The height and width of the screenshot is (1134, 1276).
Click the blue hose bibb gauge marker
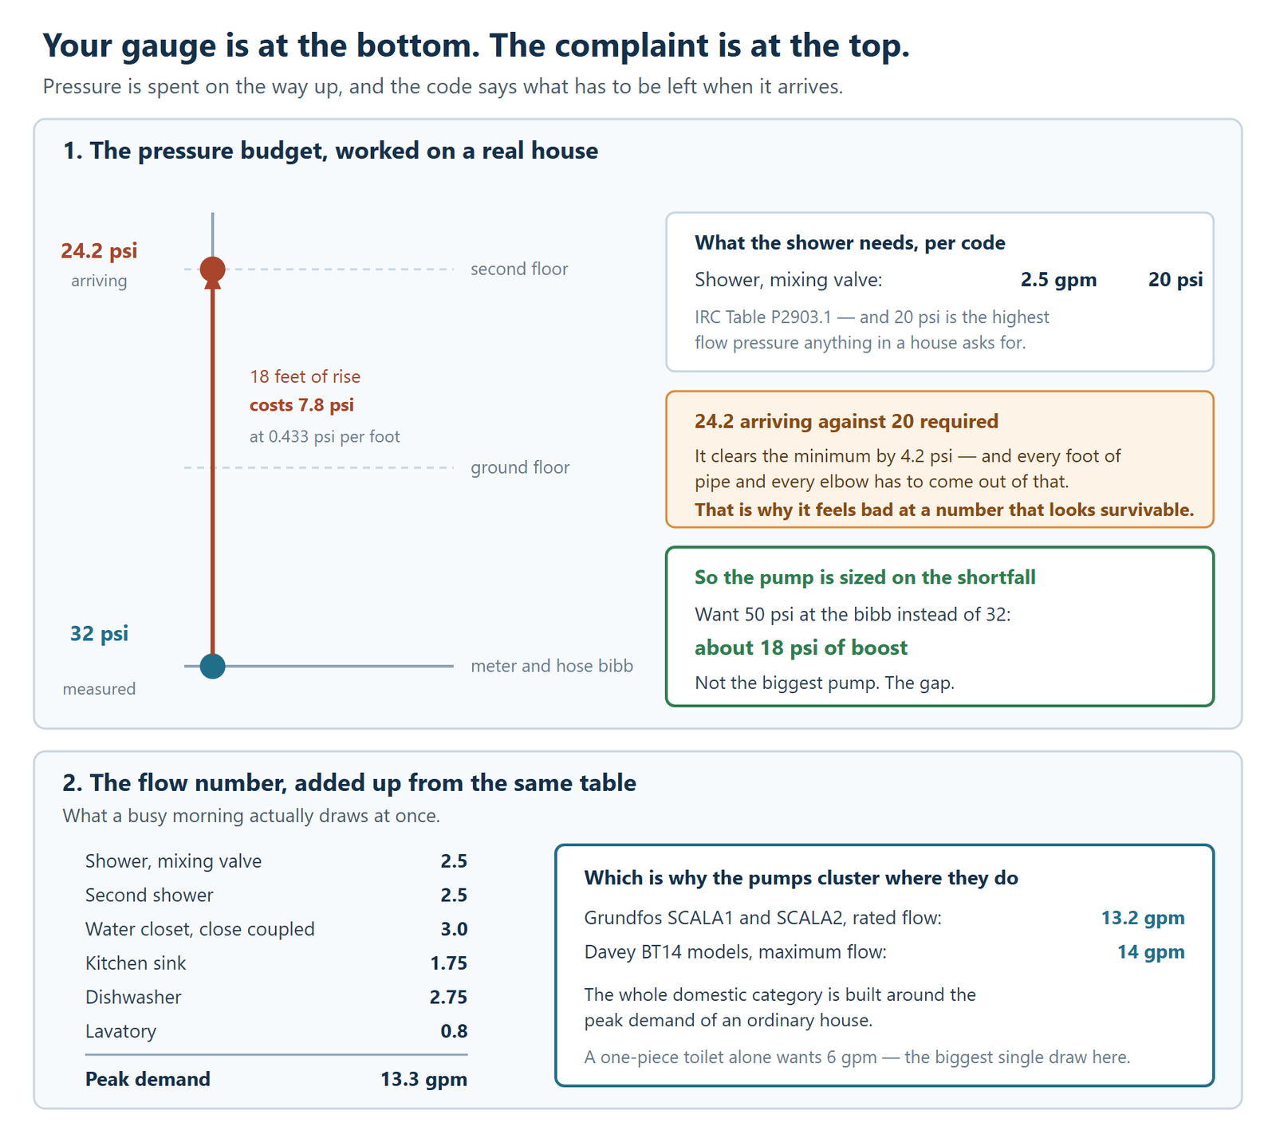pos(212,666)
